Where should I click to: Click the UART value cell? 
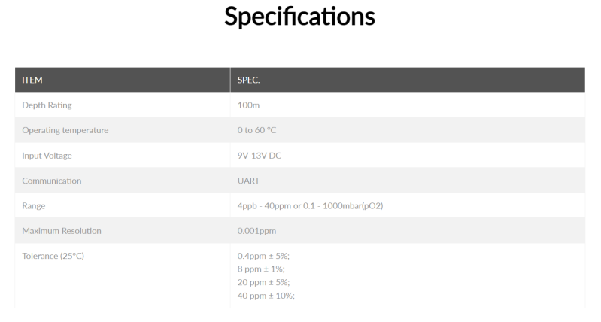coord(248,181)
